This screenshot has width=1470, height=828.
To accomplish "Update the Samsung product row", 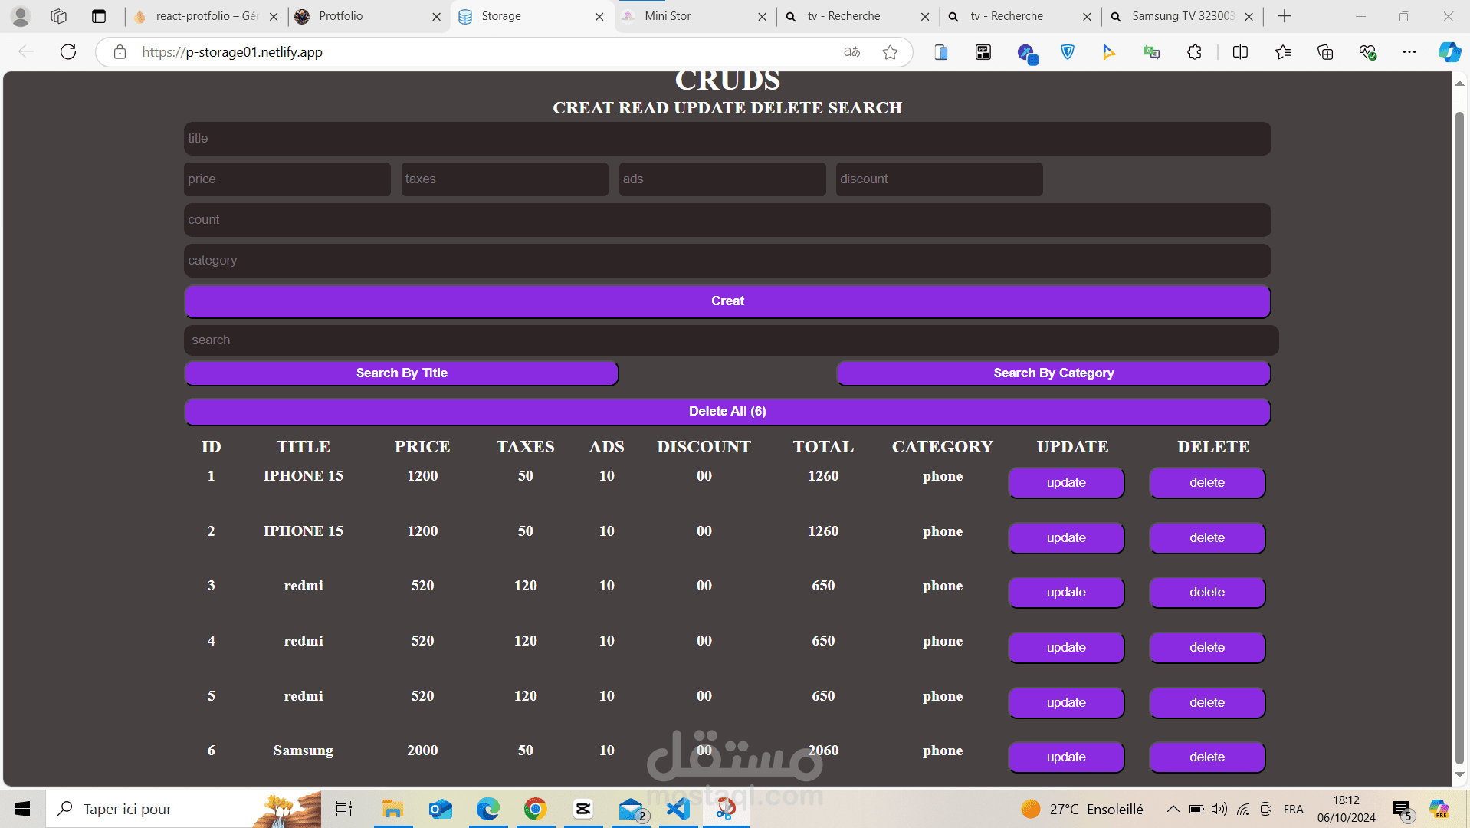I will tap(1066, 757).
